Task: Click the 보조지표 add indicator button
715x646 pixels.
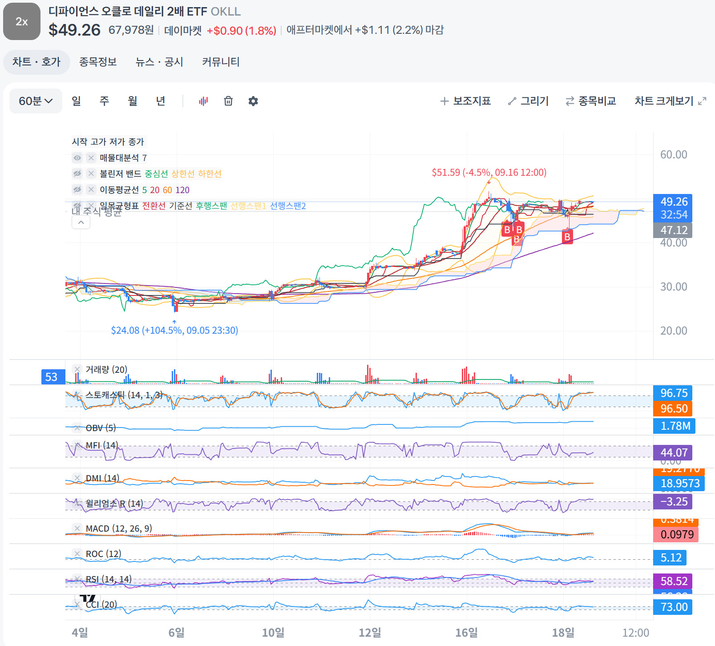Action: (x=465, y=101)
